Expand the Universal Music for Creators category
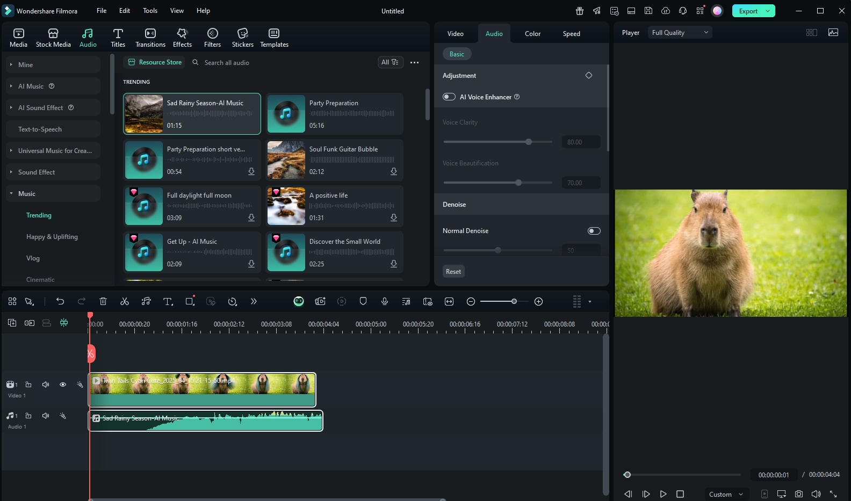Image resolution: width=851 pixels, height=501 pixels. [x=54, y=150]
